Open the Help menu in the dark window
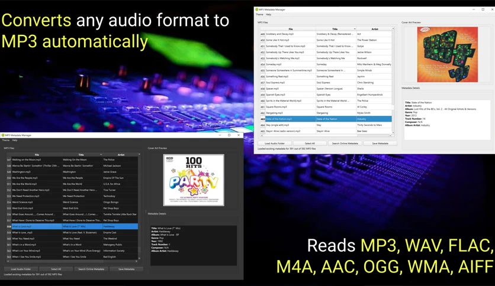 (x=15, y=140)
